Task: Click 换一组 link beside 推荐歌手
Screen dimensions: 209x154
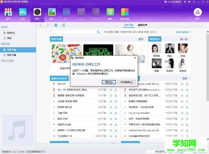Action: [183, 39]
